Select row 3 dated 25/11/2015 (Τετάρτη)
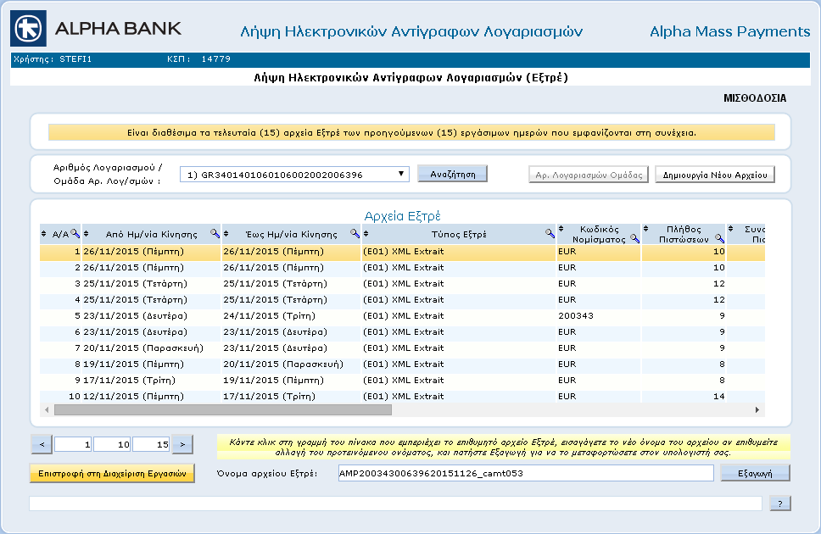The height and width of the screenshot is (534, 821). 402,284
